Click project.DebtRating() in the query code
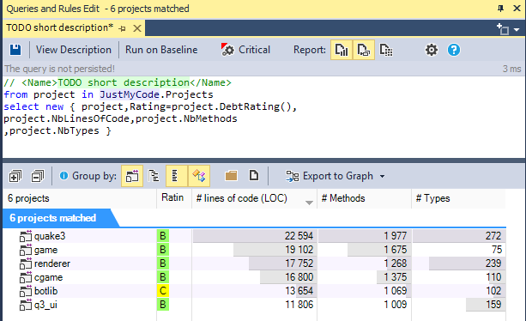Viewport: 526px width, 321px height. tap(231, 107)
